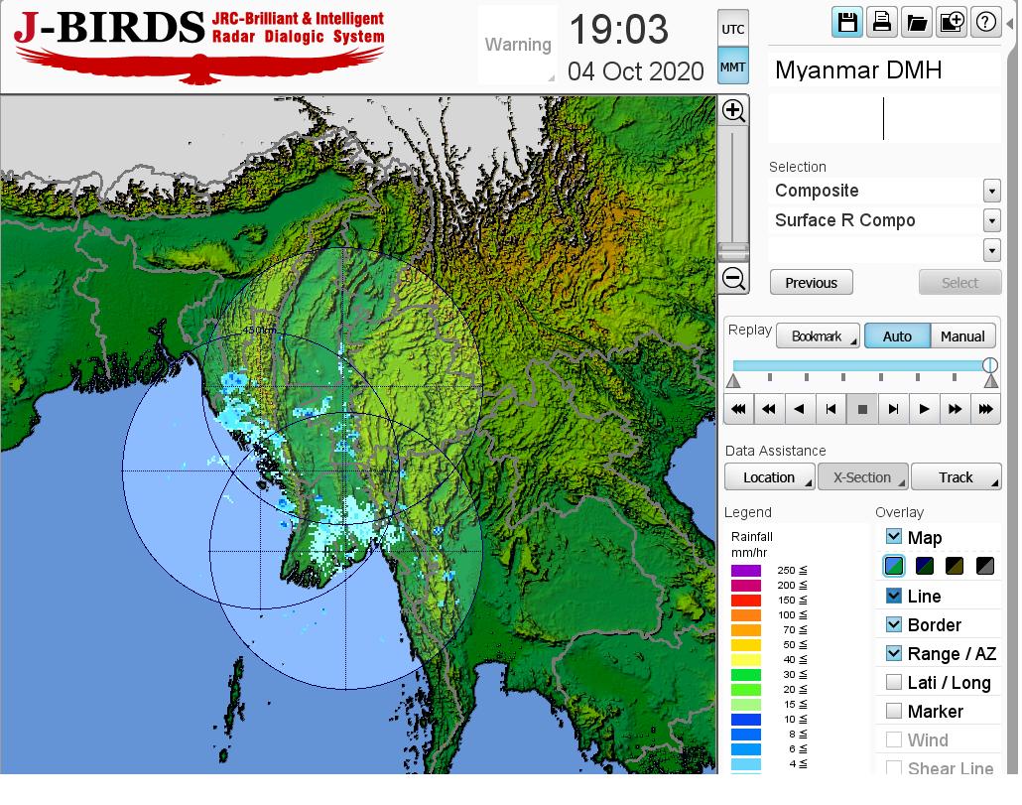Click the replay timeline slider handle

click(989, 365)
